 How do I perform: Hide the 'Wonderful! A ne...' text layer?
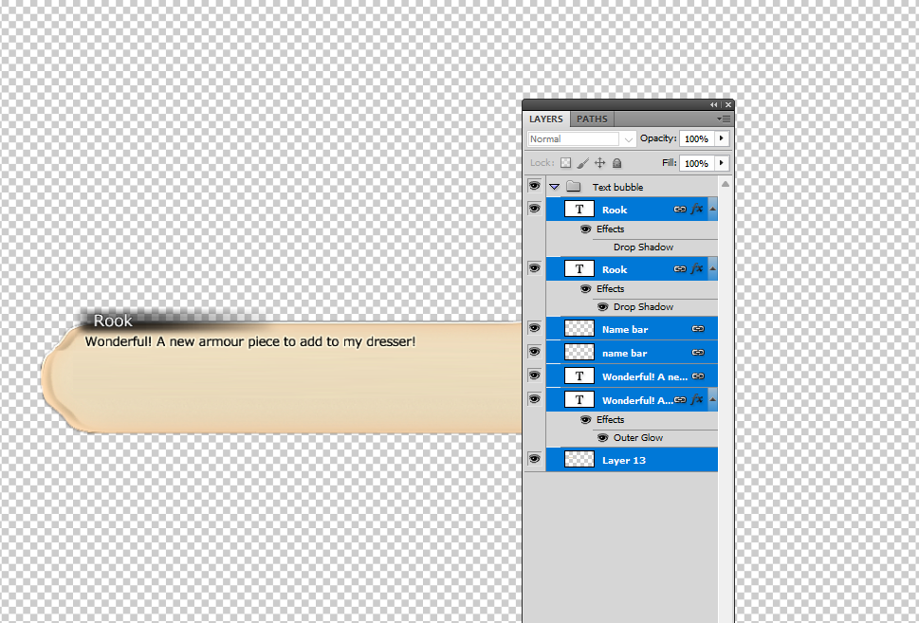[534, 376]
